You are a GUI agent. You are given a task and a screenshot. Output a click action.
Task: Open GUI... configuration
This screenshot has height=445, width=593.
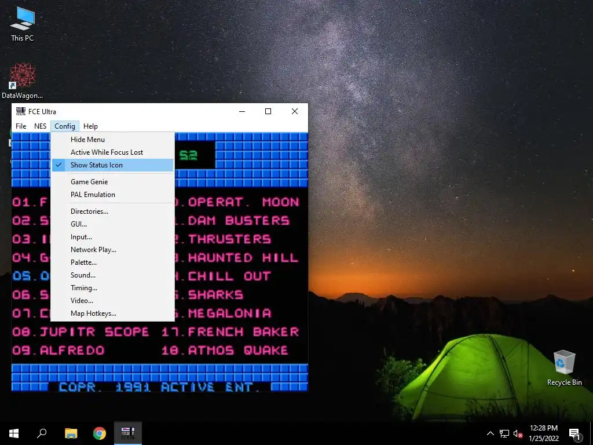(112, 224)
